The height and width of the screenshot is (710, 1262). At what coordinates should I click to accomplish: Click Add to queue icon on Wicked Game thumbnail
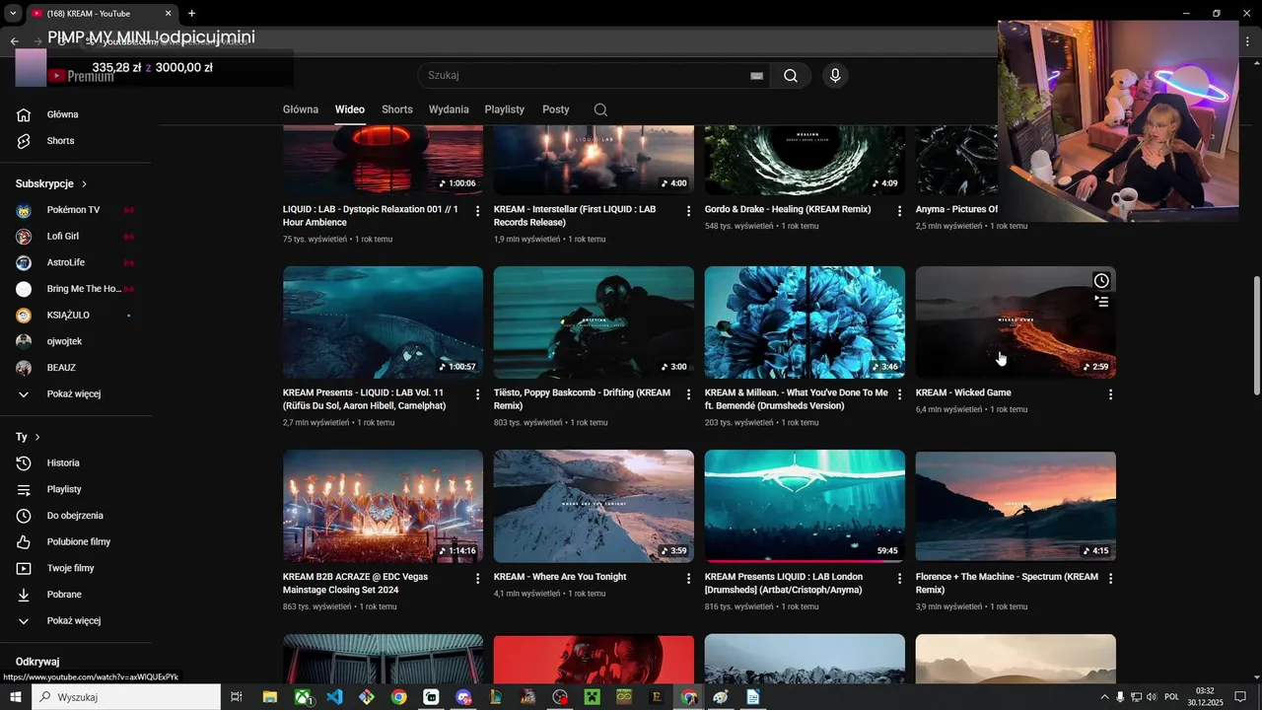pyautogui.click(x=1101, y=302)
